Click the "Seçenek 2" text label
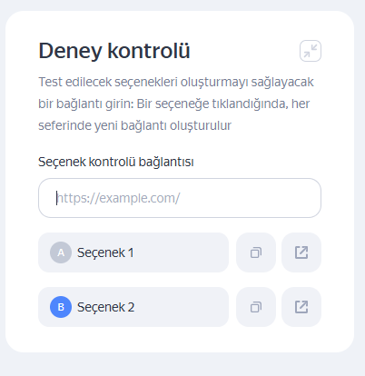 [x=105, y=307]
